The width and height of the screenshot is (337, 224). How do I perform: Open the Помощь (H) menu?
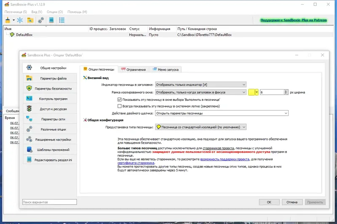tap(77, 12)
